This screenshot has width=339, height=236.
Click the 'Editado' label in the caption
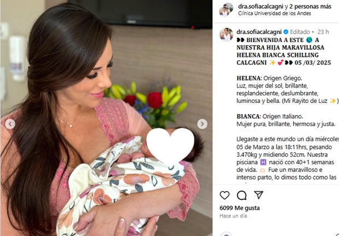(300, 32)
